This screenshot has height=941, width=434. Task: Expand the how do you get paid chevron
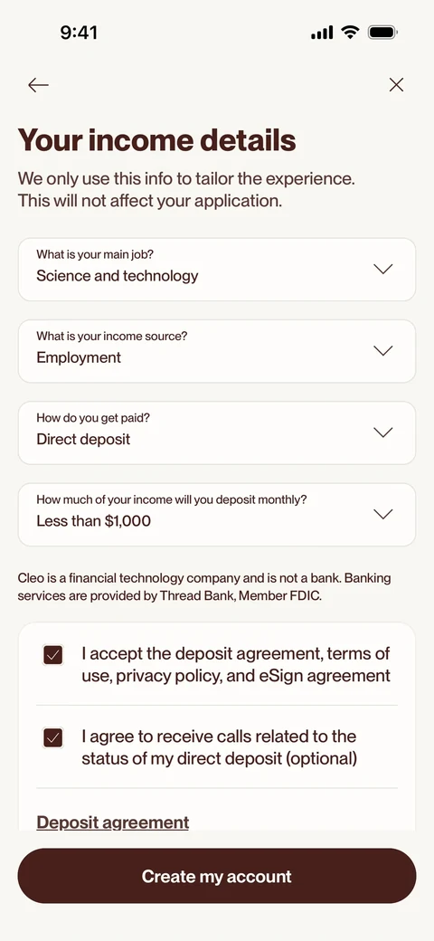coord(383,432)
